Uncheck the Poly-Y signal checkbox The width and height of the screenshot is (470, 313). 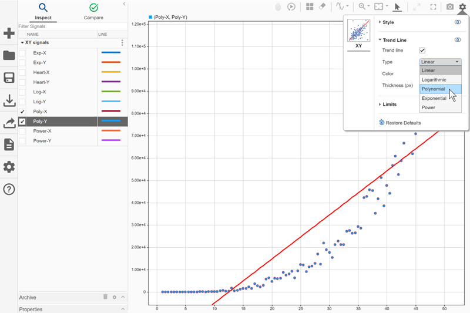tap(22, 122)
